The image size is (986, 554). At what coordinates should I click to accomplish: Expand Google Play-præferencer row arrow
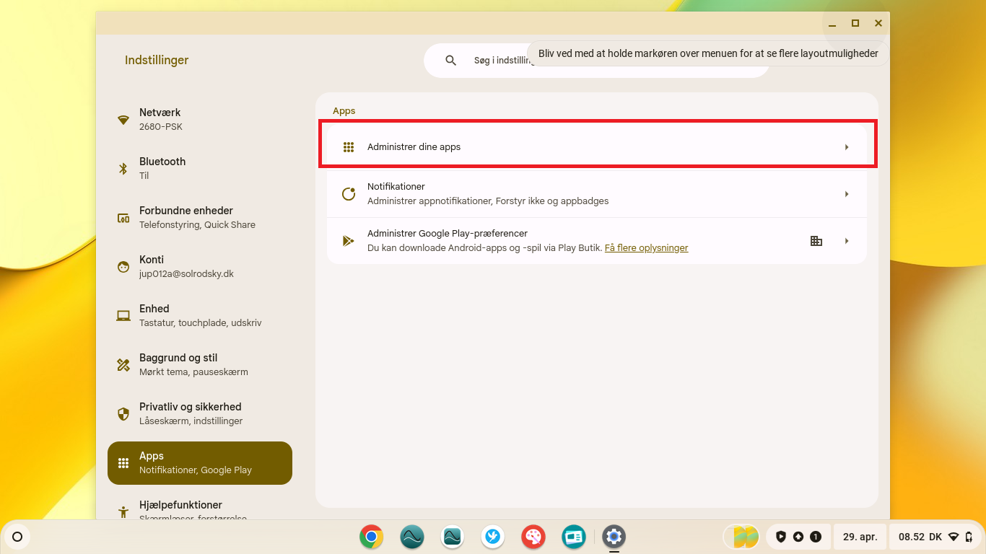coord(847,241)
